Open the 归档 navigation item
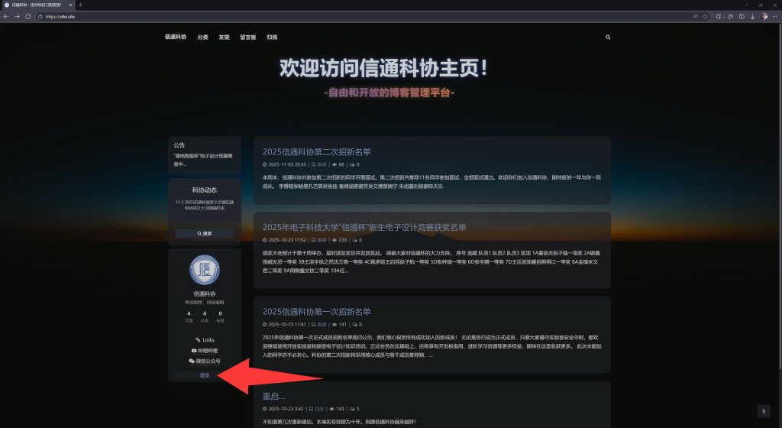 click(272, 37)
